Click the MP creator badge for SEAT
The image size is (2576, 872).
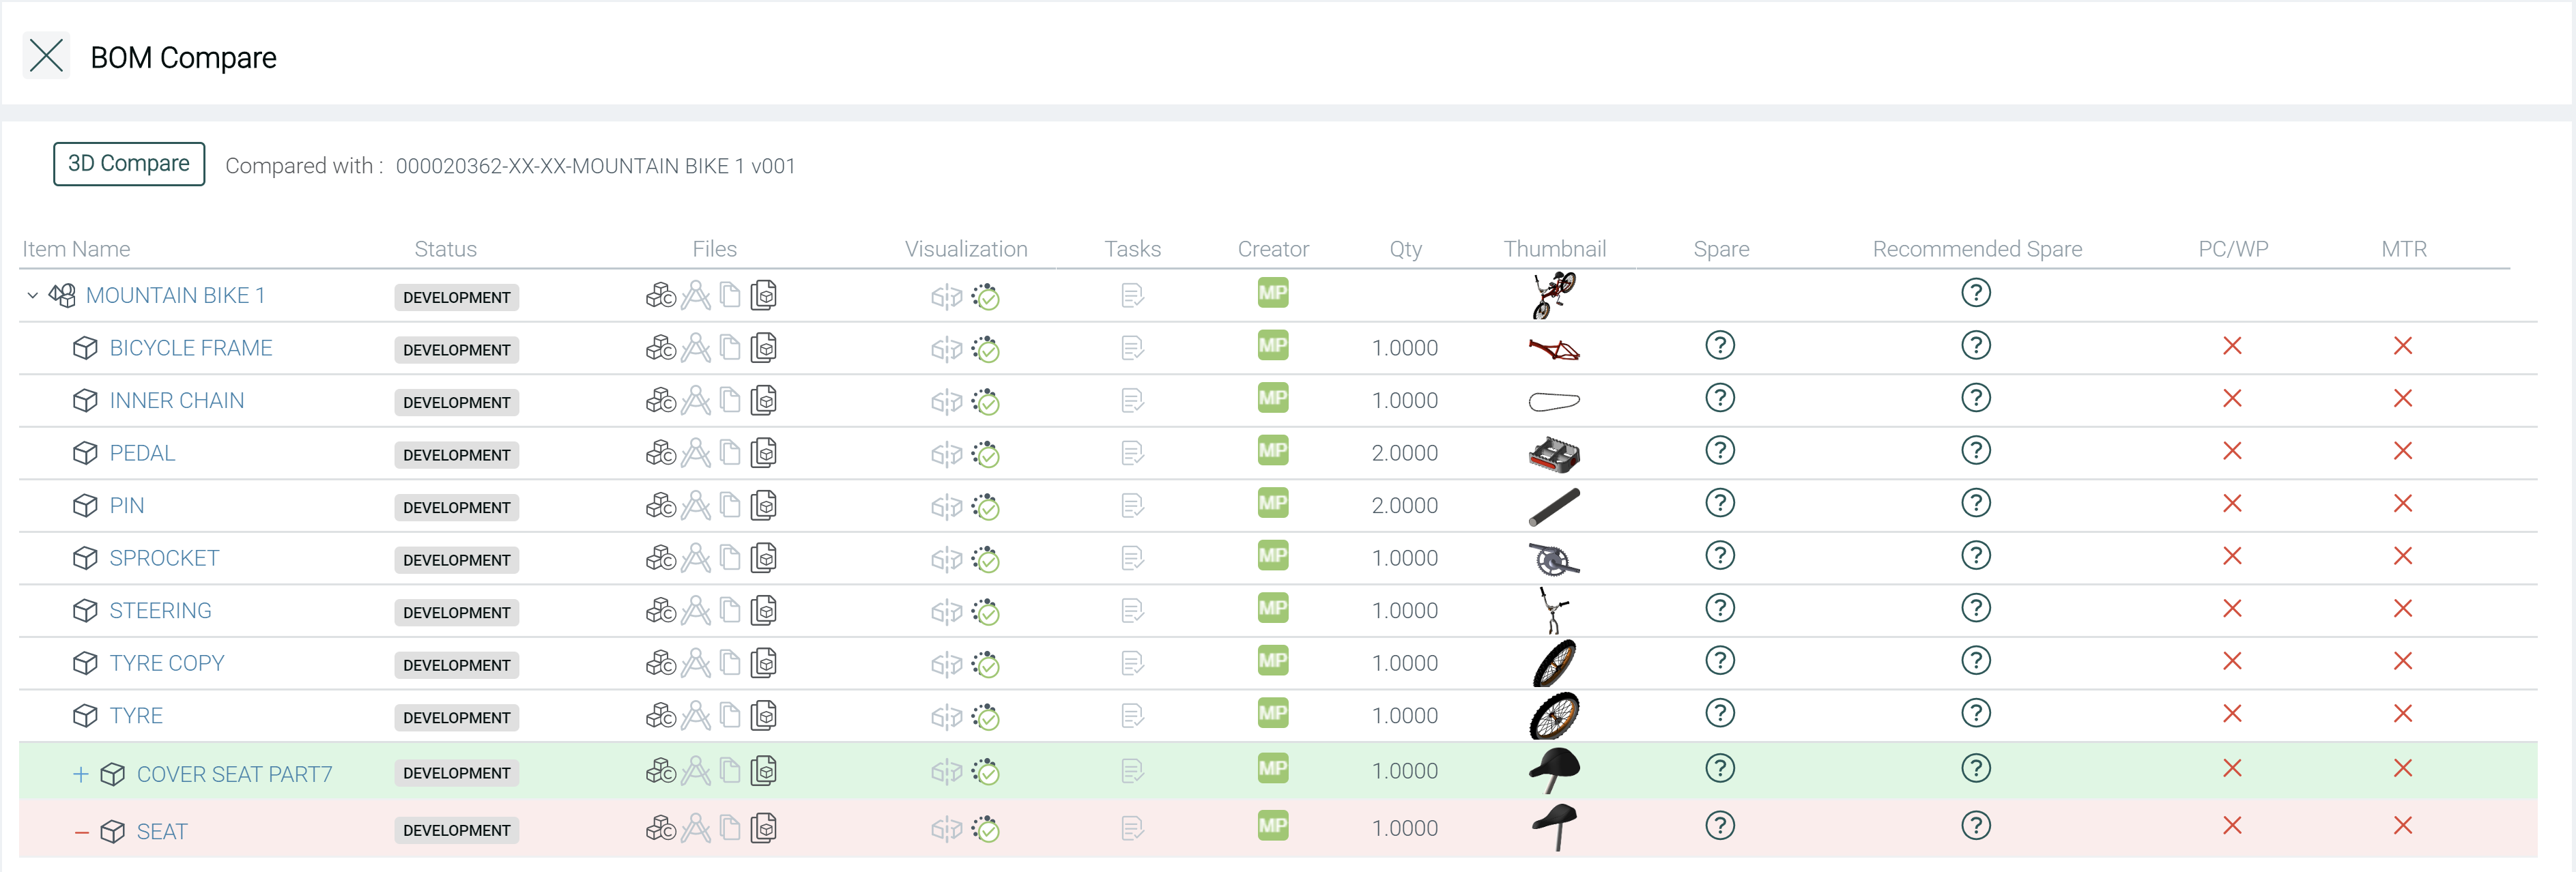[1272, 826]
